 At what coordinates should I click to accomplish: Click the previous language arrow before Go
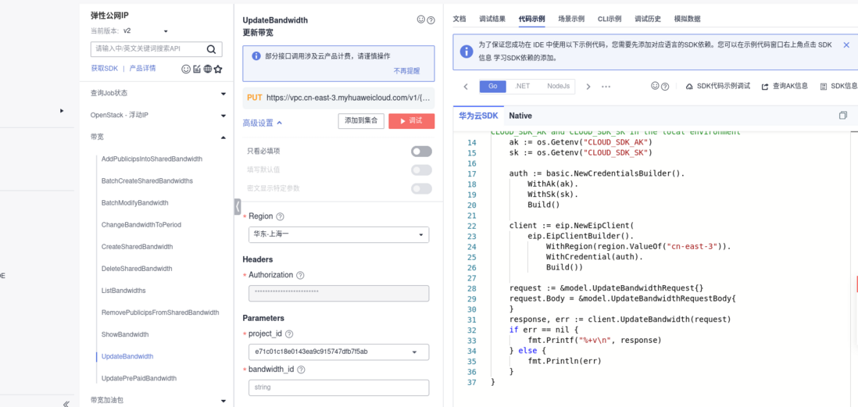[466, 87]
